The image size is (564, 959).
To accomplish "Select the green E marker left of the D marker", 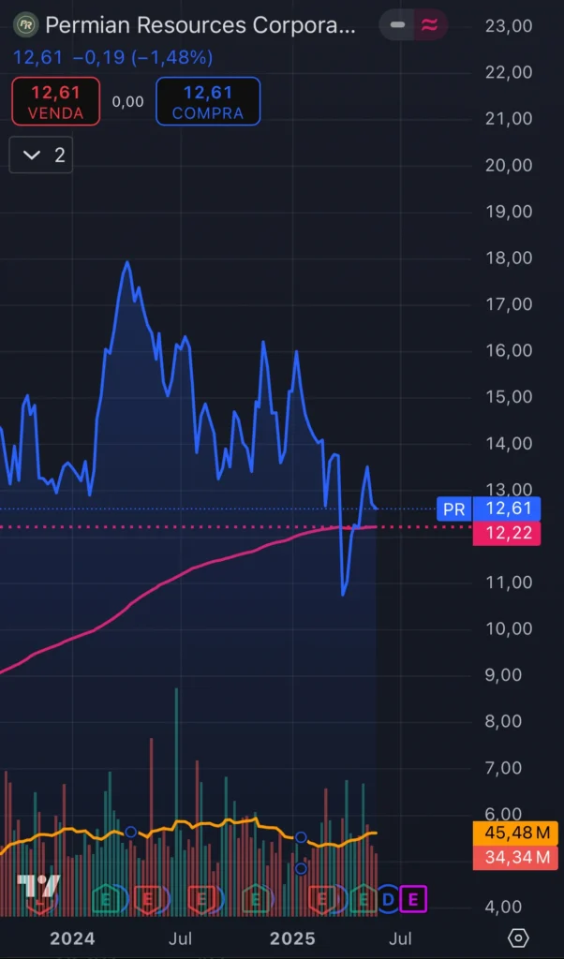I will [364, 900].
